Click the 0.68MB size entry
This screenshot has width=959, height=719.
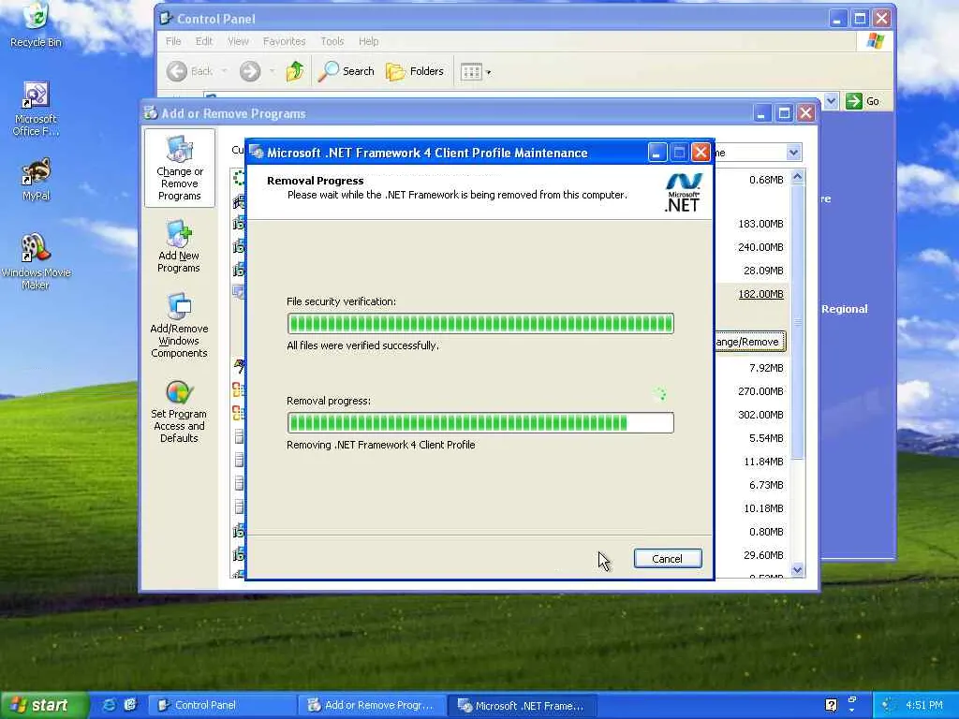[x=766, y=180]
